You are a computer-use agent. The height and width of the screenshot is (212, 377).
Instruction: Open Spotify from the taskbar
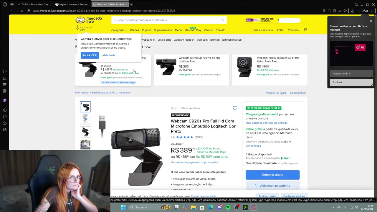tap(228, 207)
